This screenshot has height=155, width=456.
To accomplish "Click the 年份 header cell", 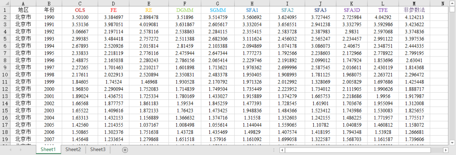I will coord(49,10).
